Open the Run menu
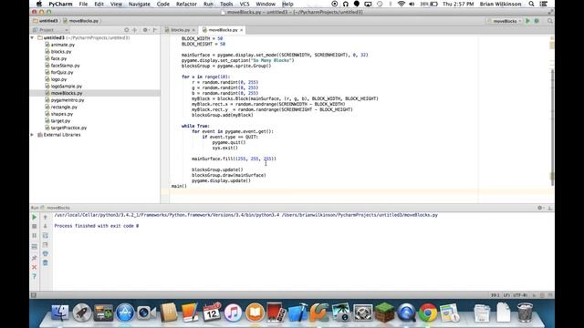 tap(209, 4)
